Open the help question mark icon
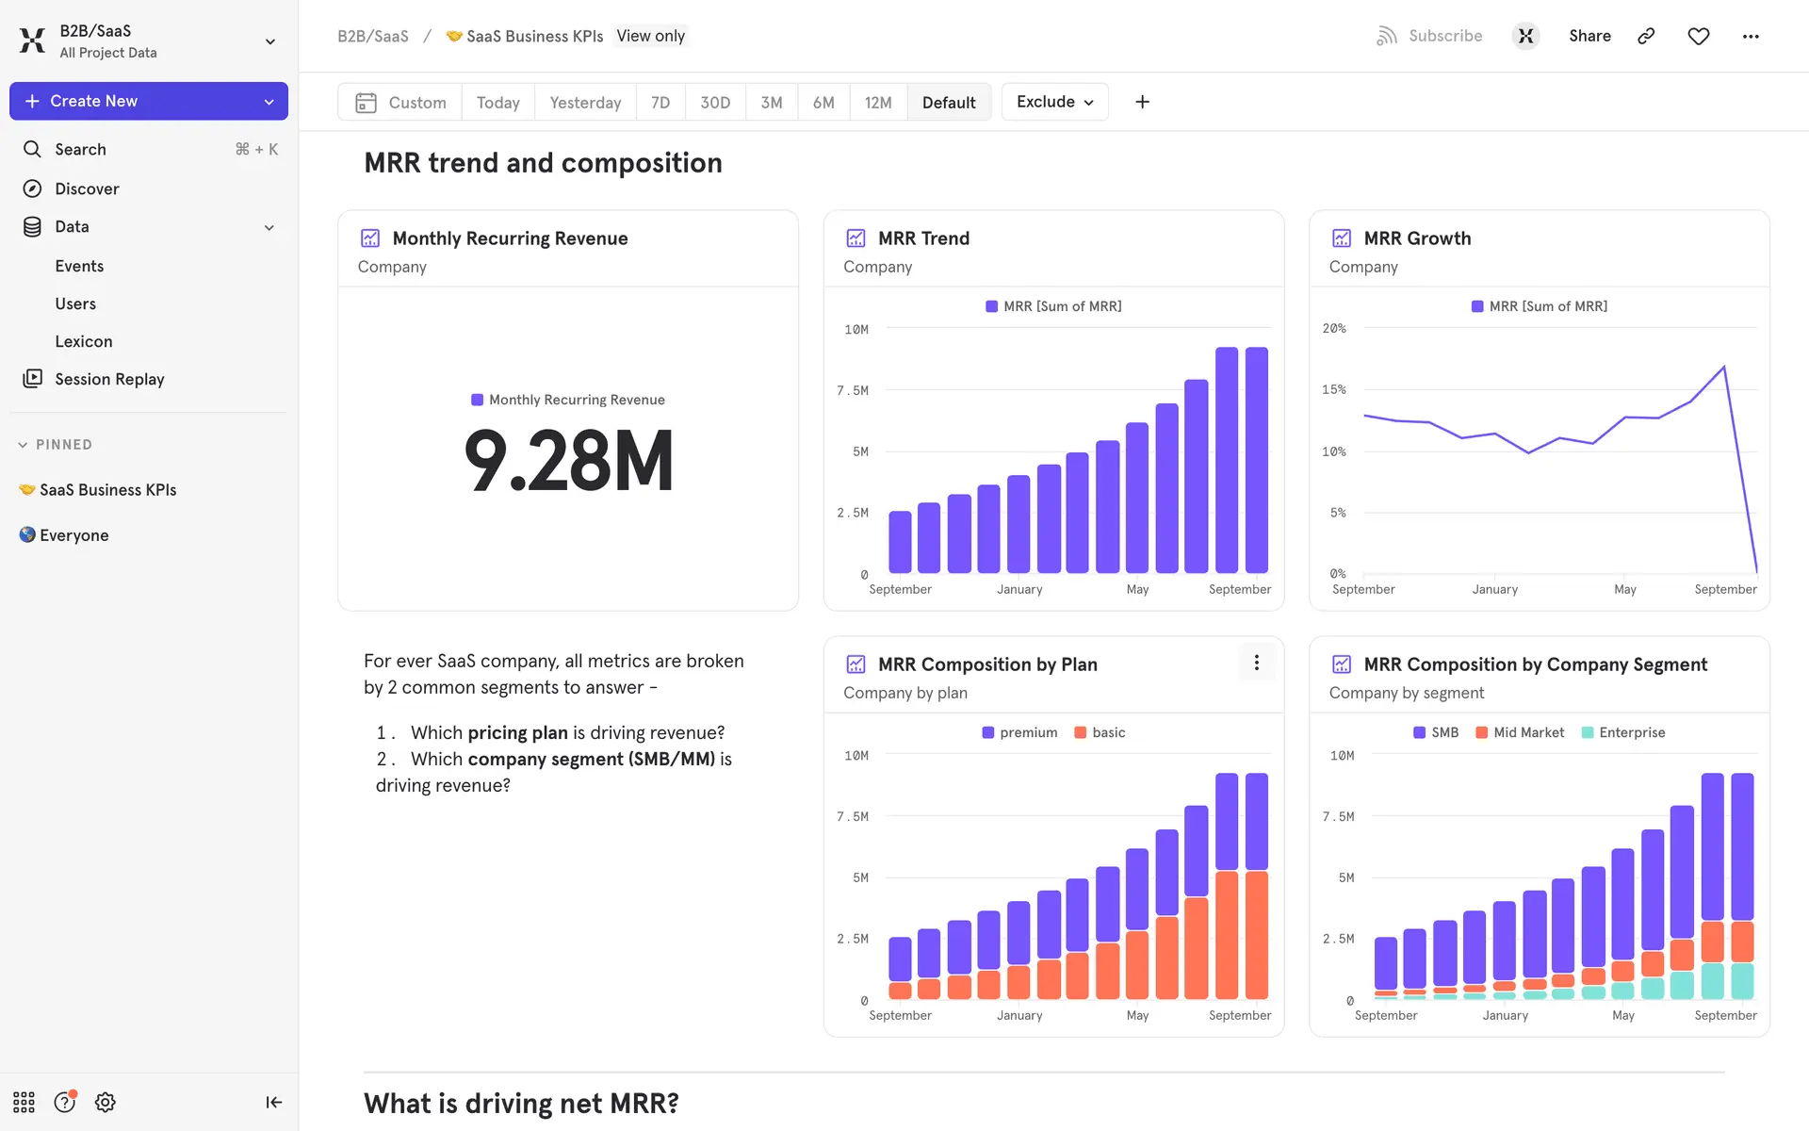 [x=64, y=1102]
